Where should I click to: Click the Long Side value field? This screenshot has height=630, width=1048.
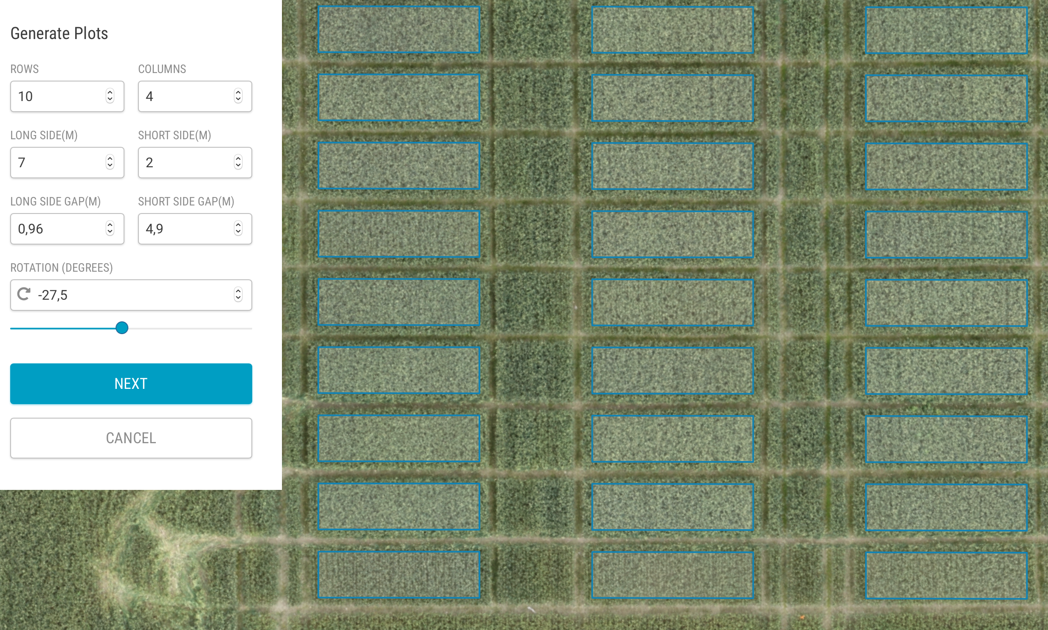point(67,163)
